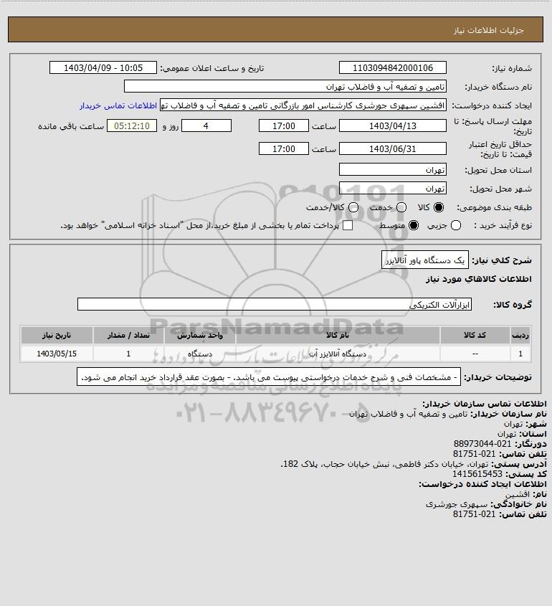Click the نام کالا column header
This screenshot has width=552, height=606.
[x=338, y=335]
